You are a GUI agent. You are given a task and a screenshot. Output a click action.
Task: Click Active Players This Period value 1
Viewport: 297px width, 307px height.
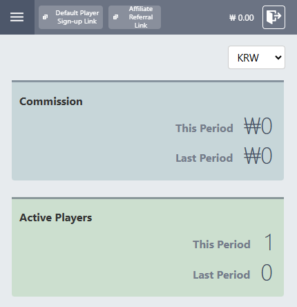tap(269, 242)
